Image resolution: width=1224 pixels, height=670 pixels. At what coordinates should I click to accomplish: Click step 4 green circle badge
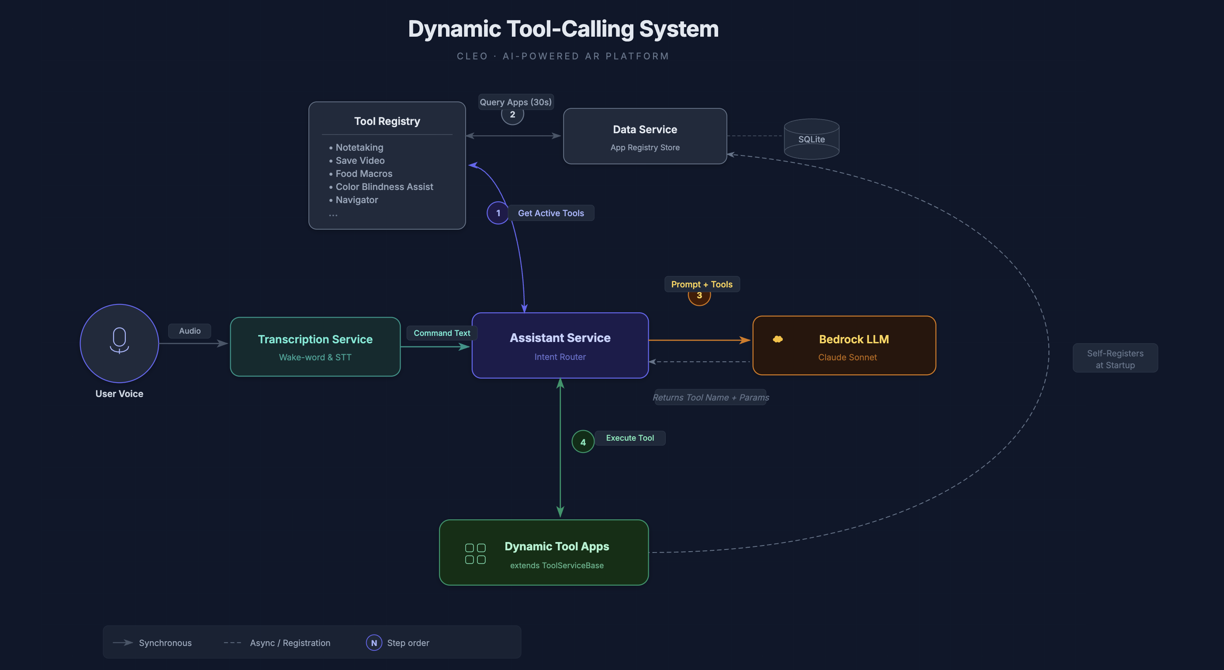pyautogui.click(x=583, y=442)
